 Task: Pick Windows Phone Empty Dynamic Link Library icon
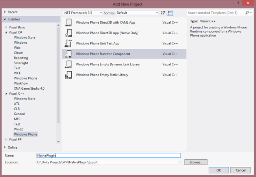[x=68, y=65]
